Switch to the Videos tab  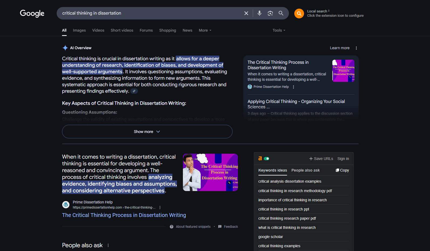98,30
